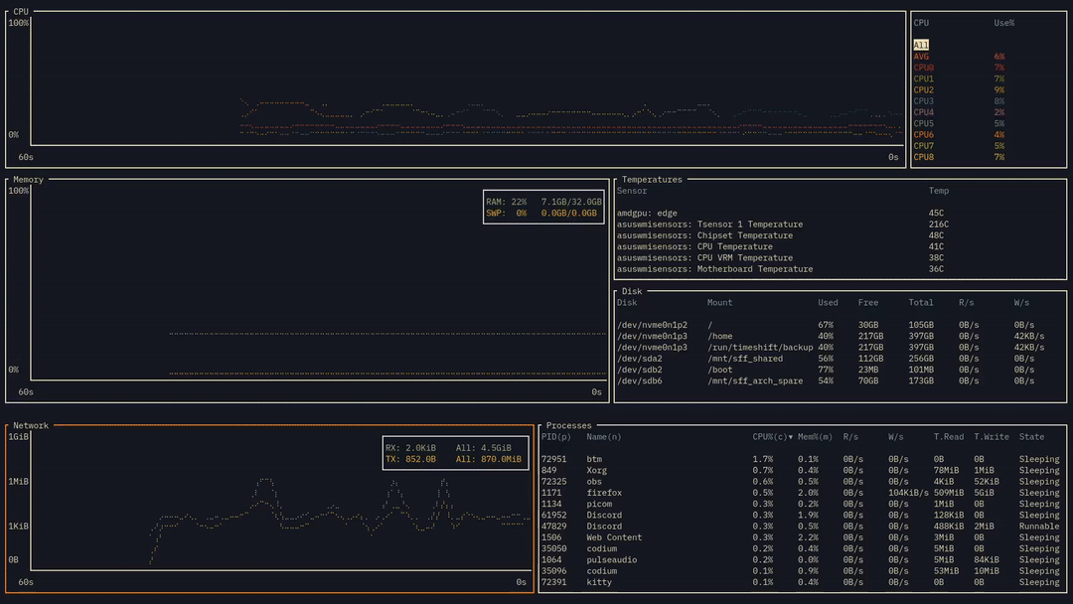
Task: Select CPU1 in the CPU legend
Action: pos(959,78)
